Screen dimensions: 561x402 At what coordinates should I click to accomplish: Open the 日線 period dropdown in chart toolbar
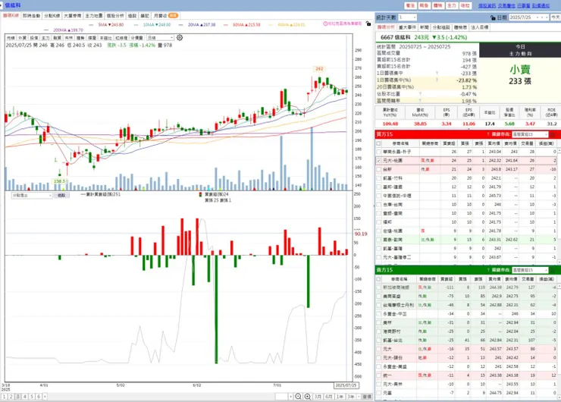tap(160, 38)
